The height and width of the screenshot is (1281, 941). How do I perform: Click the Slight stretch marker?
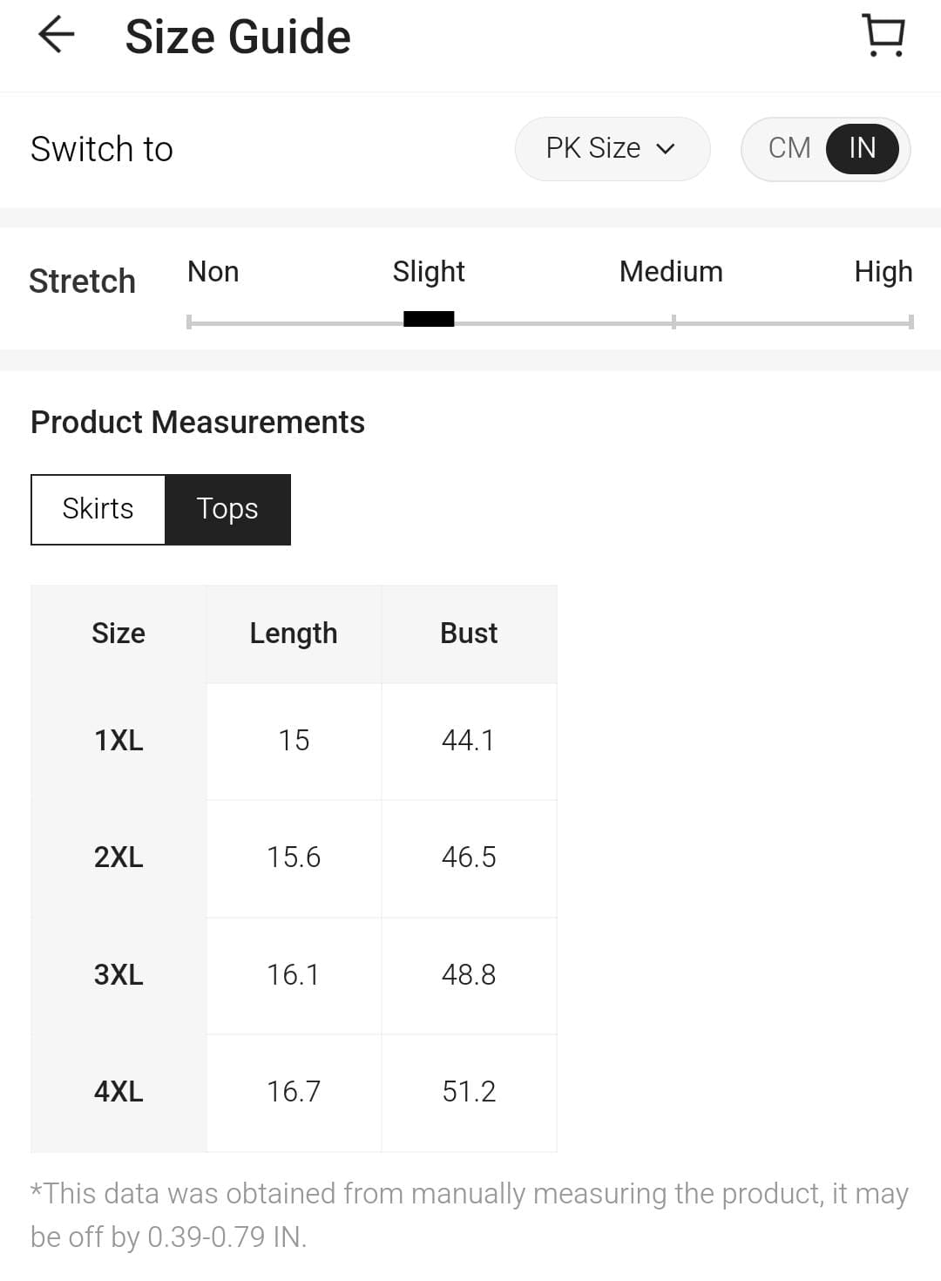429,319
